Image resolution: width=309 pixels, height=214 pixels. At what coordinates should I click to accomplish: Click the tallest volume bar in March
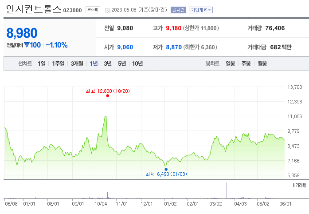click(x=227, y=190)
